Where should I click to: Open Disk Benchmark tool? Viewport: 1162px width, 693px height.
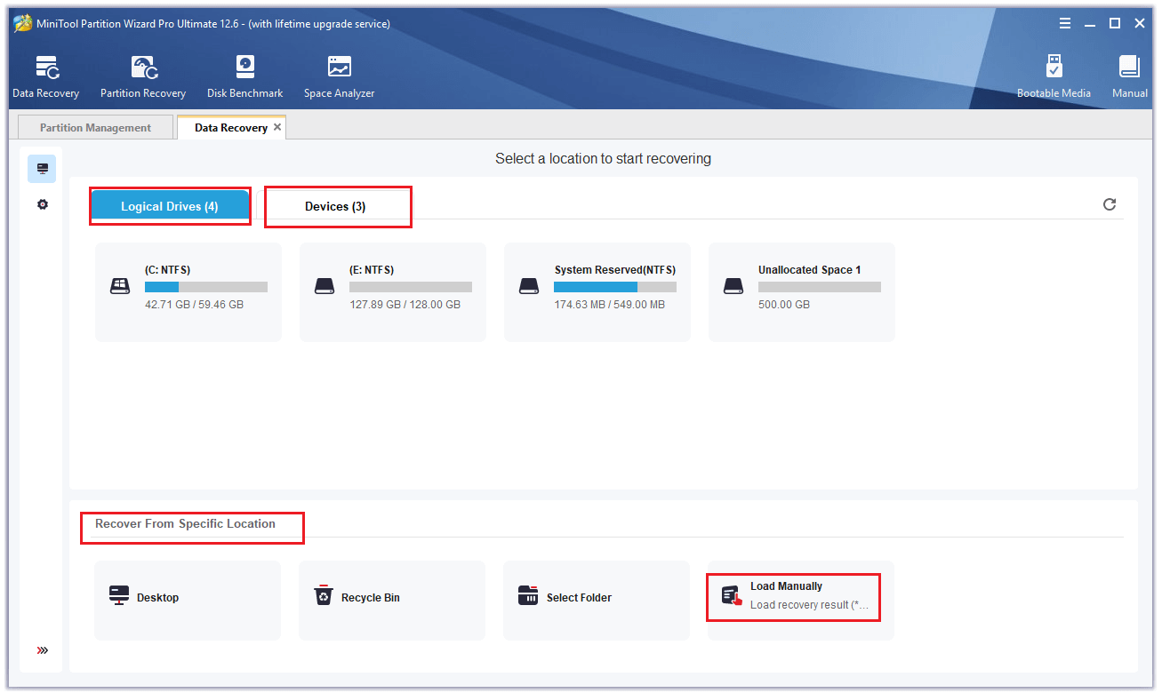tap(245, 76)
